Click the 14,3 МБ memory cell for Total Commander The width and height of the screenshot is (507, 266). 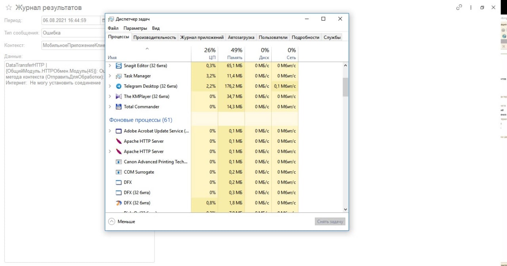click(x=231, y=107)
